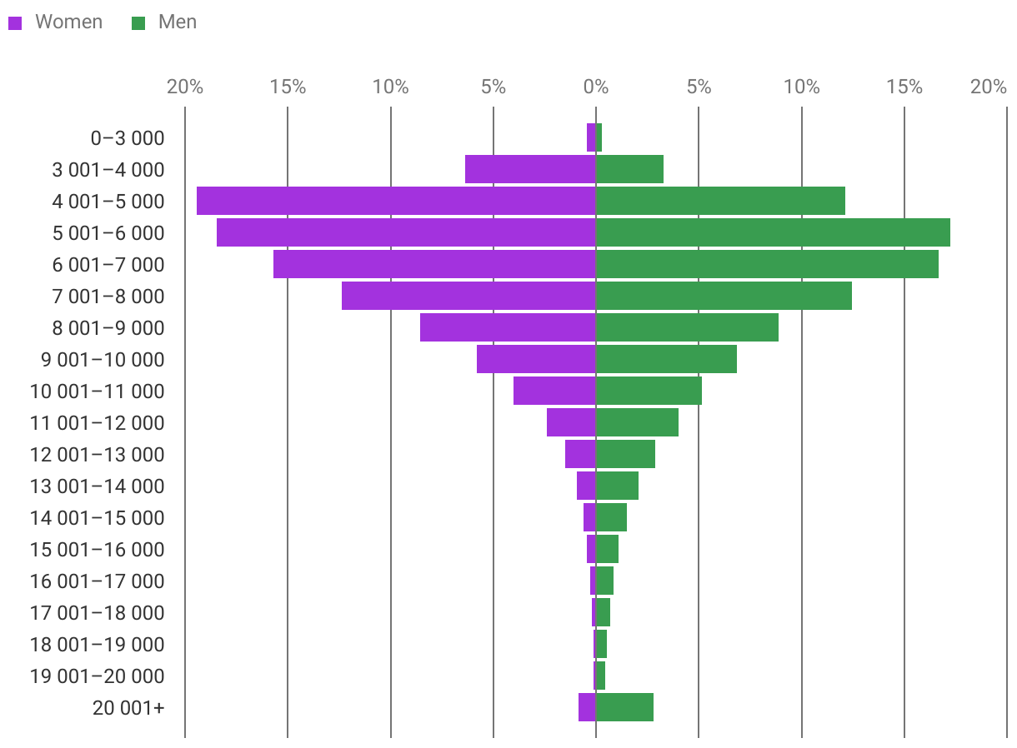This screenshot has width=1017, height=748.
Task: Select the Men bar for 4 001–5 000
Action: point(720,201)
